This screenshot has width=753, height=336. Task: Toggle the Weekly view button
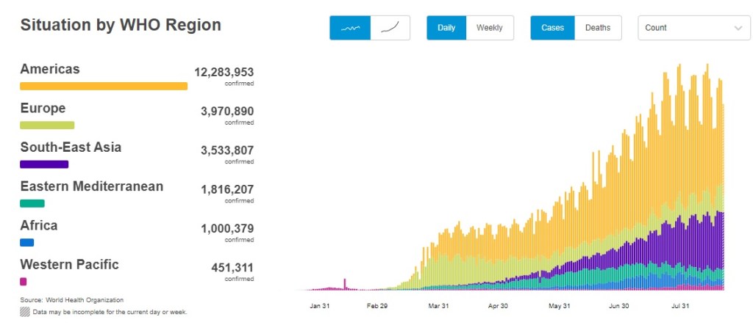(489, 28)
